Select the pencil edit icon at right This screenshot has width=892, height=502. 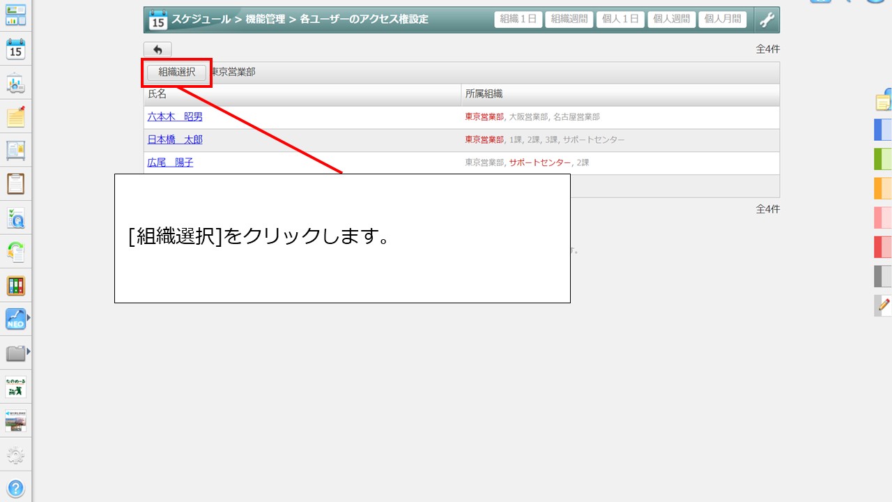(884, 305)
